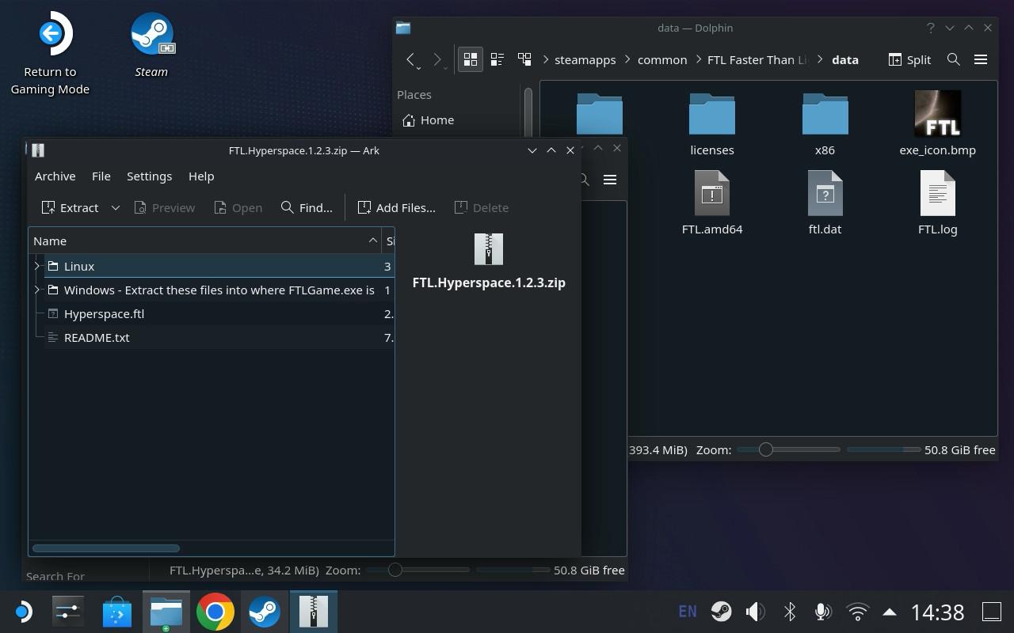Switch Dolphin to Details view mode

524,59
